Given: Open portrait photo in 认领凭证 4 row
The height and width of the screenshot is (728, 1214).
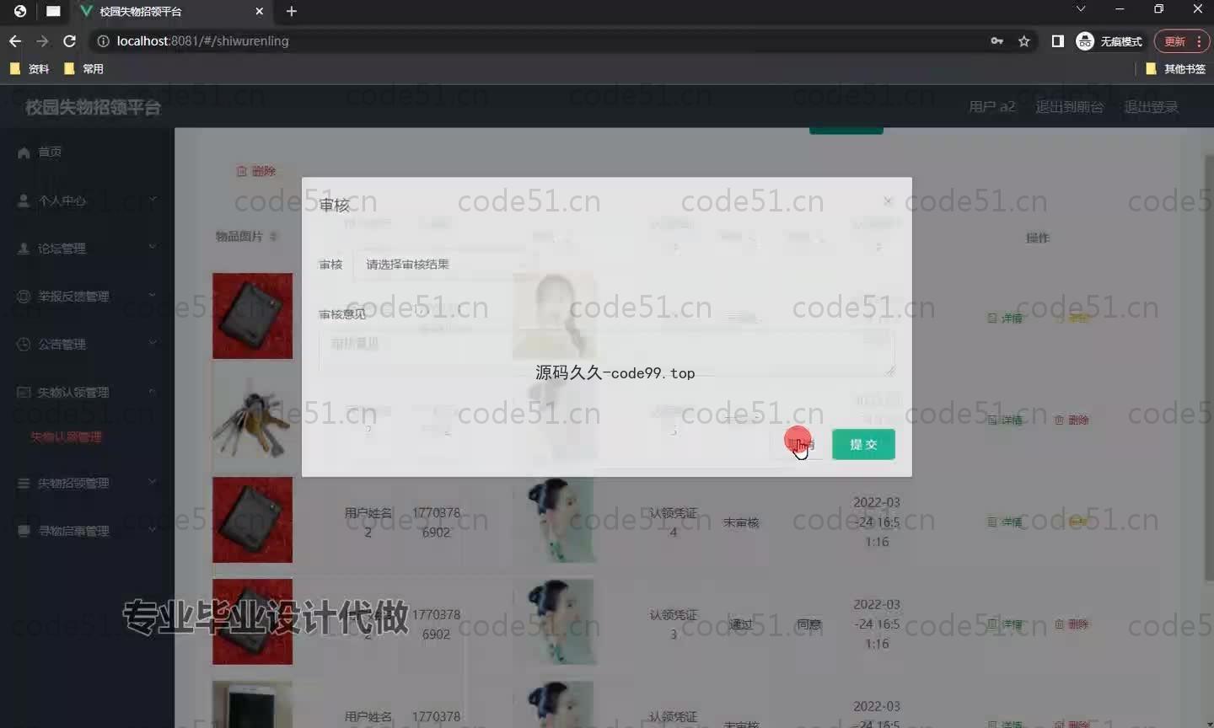Looking at the screenshot, I should (555, 519).
